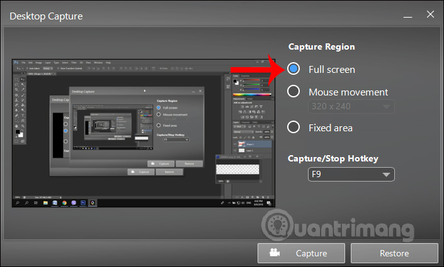Click the Restore button

[394, 253]
